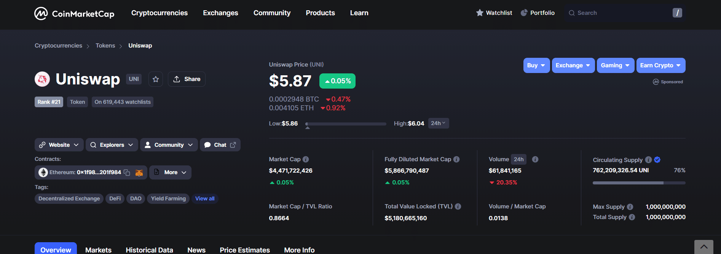Expand the Website dropdown
Screen dimensions: 721x254
pos(59,145)
